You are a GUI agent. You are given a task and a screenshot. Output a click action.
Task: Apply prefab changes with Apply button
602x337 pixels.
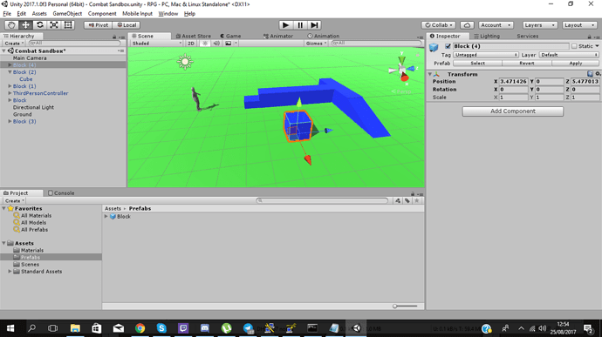click(x=576, y=63)
